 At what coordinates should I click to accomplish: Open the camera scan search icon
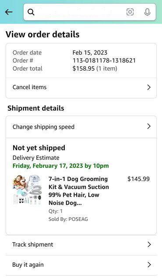(x=130, y=12)
